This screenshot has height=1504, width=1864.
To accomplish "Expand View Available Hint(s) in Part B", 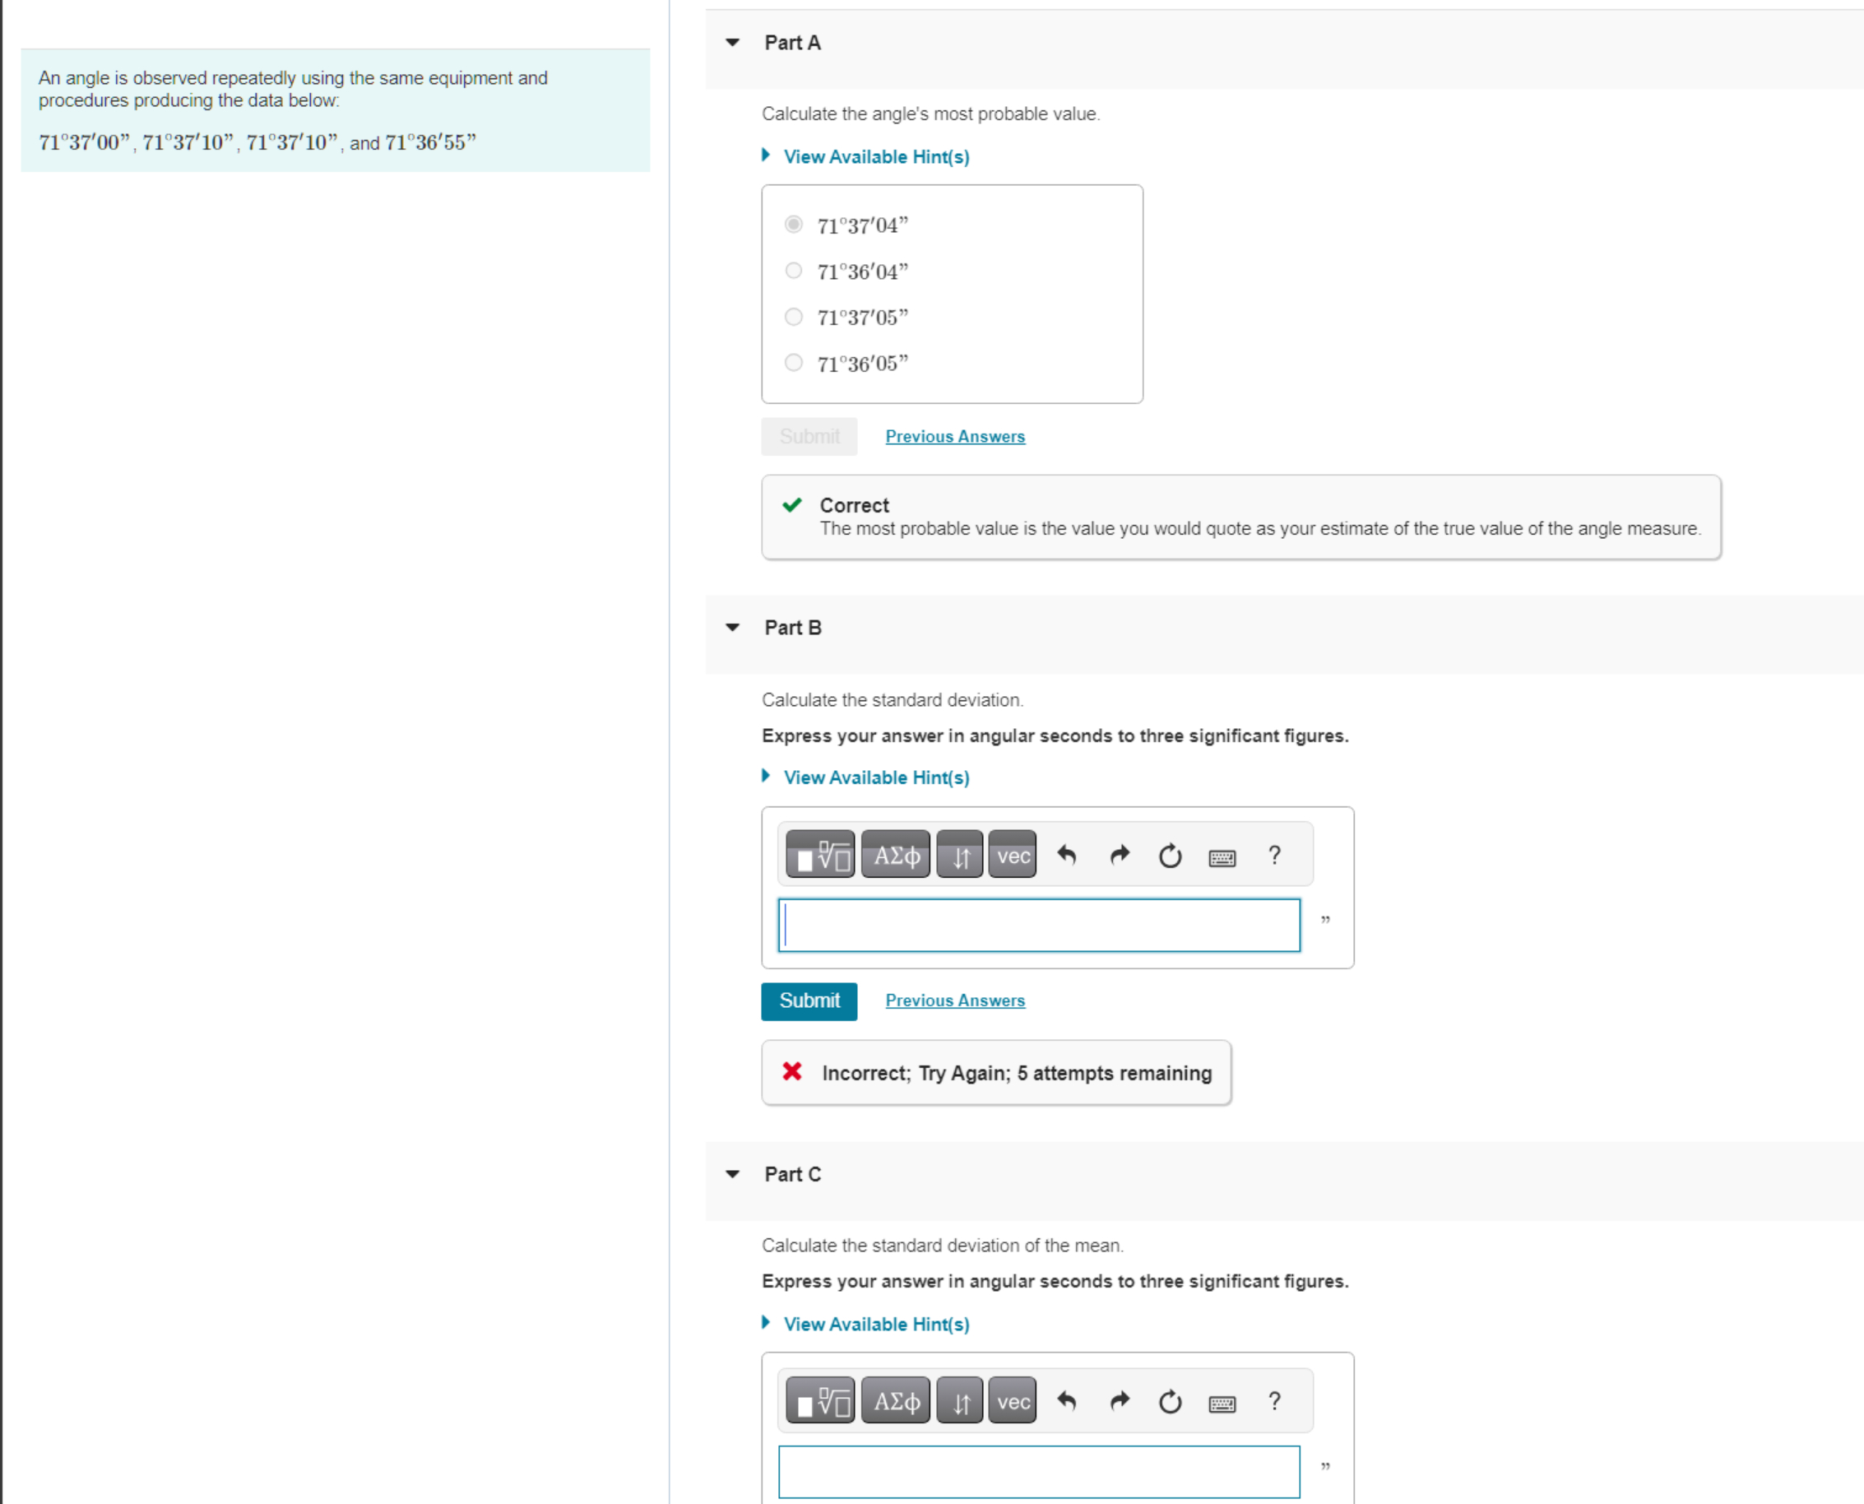I will [876, 778].
